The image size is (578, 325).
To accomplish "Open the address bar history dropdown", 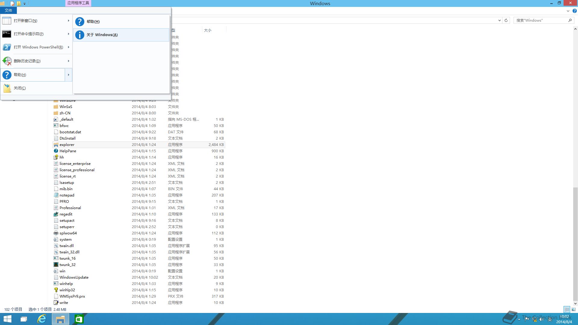I will (499, 20).
